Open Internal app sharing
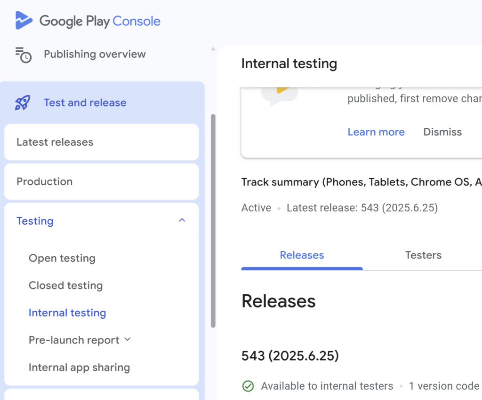The image size is (482, 400). pos(79,367)
